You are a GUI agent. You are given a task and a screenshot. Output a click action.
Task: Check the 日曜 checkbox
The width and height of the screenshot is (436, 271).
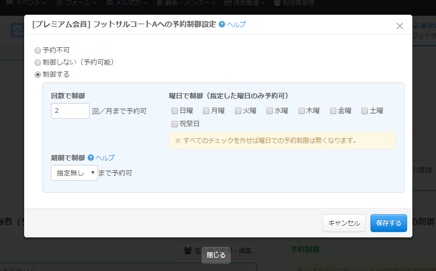pyautogui.click(x=175, y=111)
